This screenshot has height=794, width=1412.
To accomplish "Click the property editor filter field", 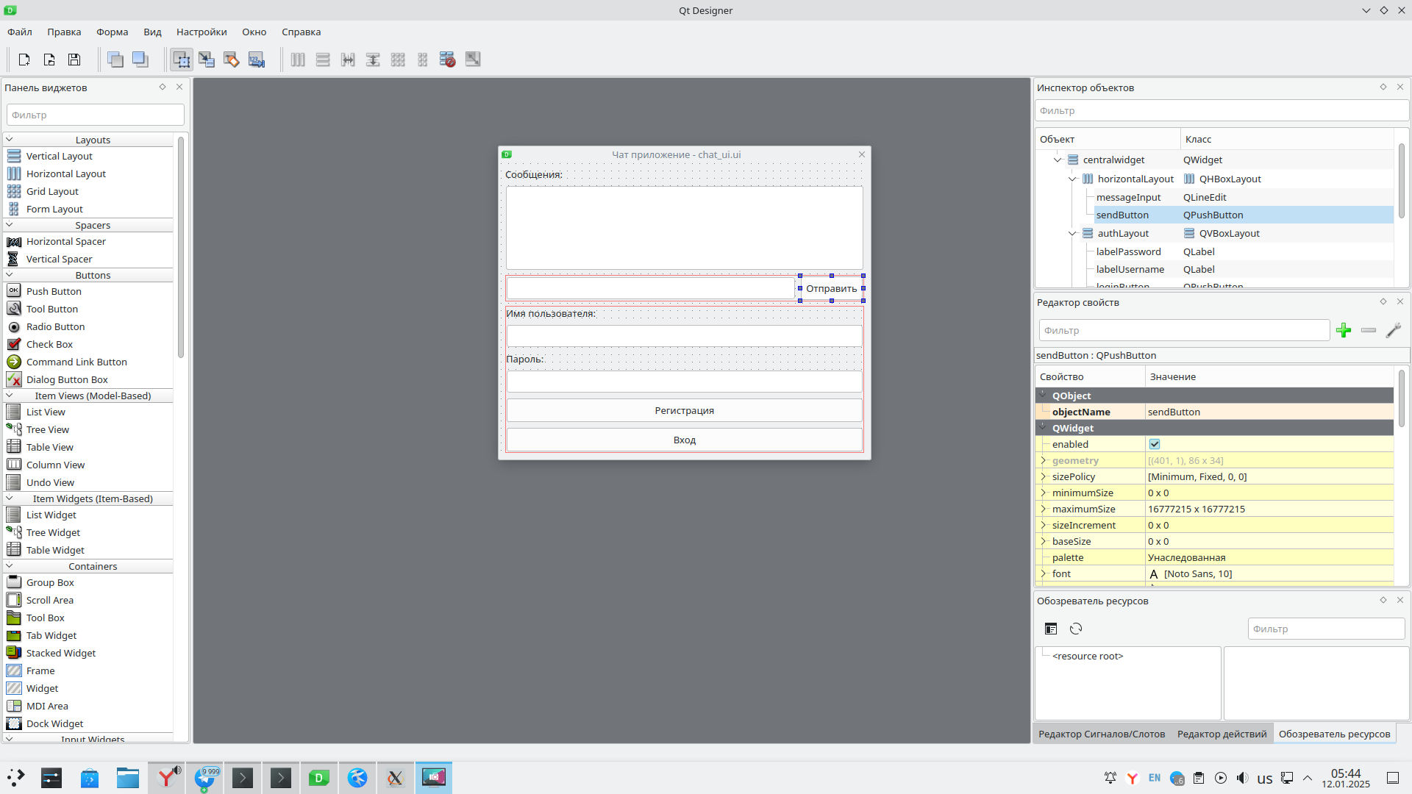I will click(1183, 331).
